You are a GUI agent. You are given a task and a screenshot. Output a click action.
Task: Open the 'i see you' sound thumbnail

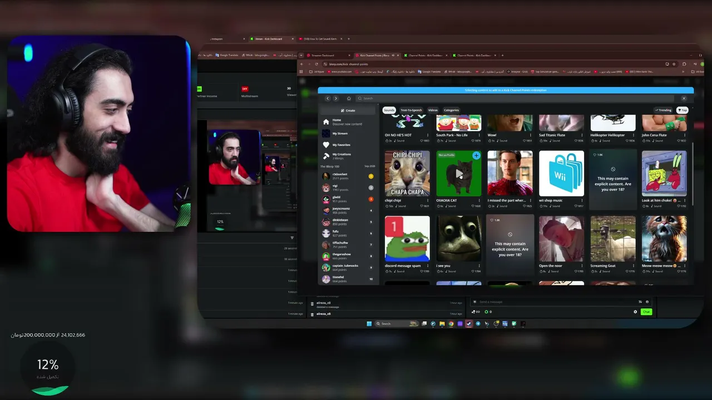[x=459, y=239]
